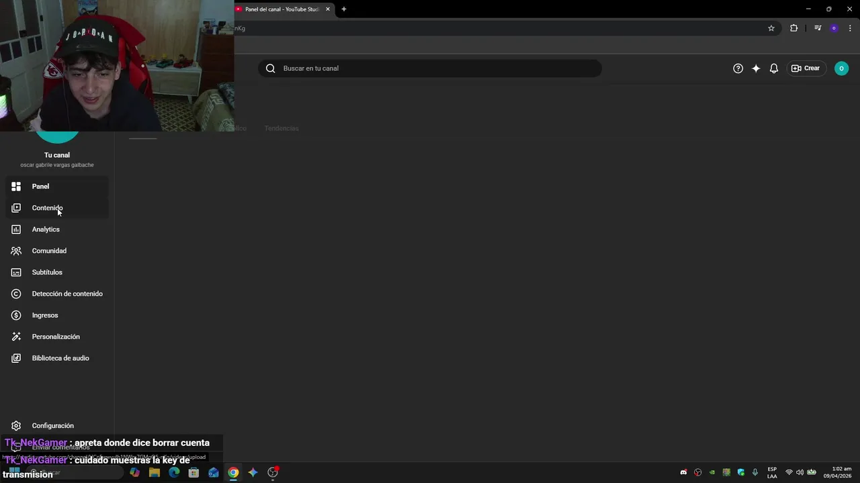This screenshot has height=483, width=860.
Task: Open the Chrome media controls icon
Action: tap(818, 28)
